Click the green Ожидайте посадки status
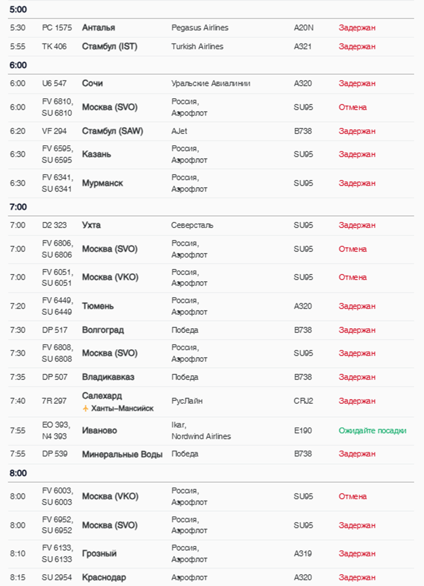The image size is (424, 586). pyautogui.click(x=372, y=430)
